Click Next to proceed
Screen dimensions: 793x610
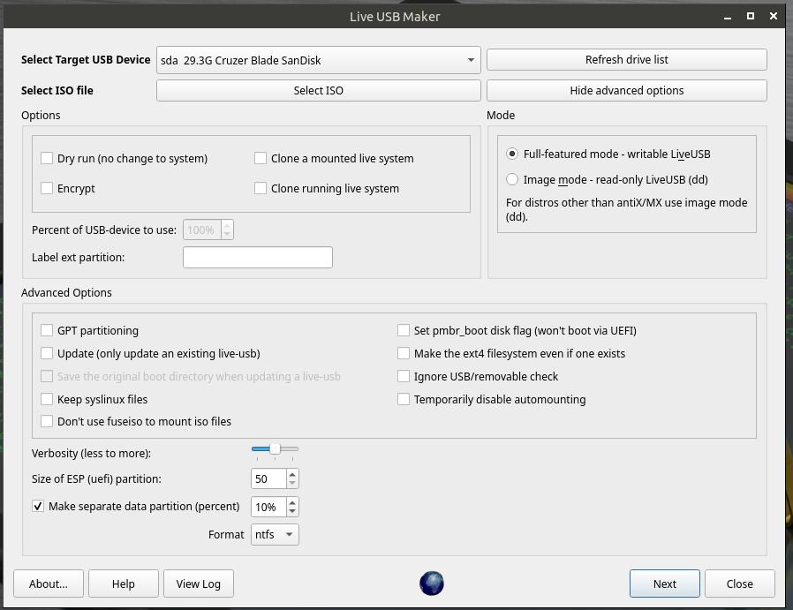pos(665,584)
